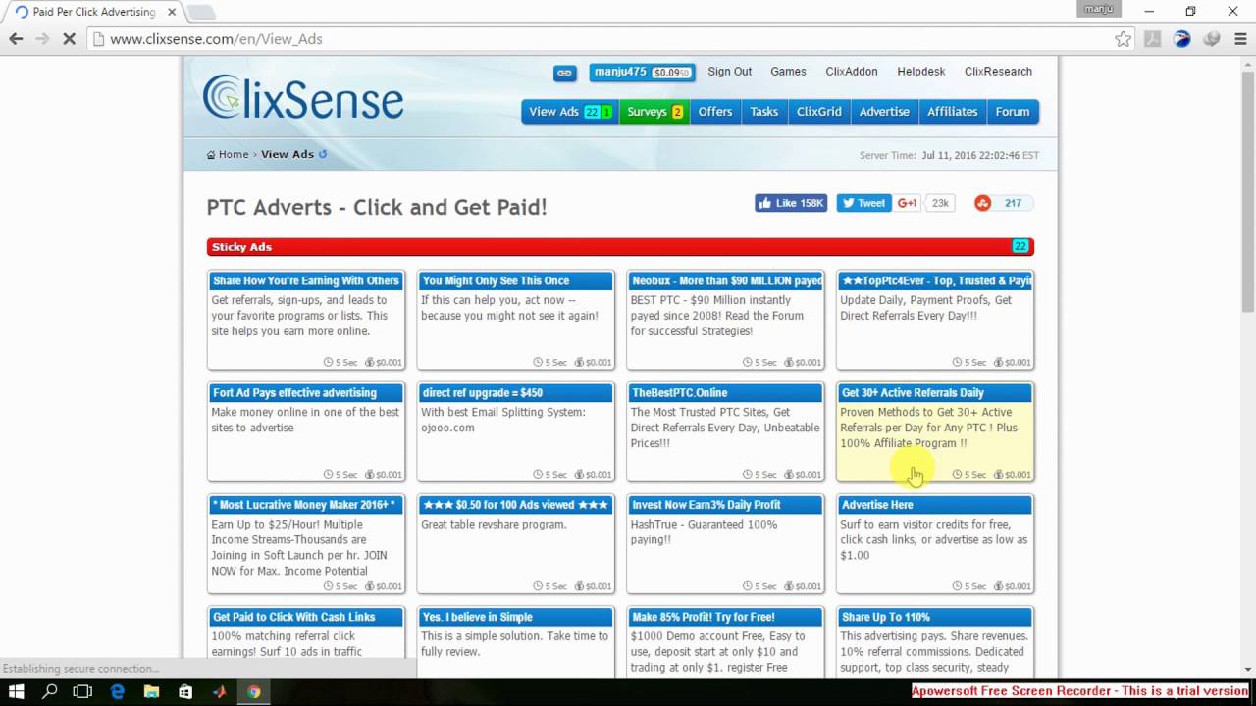Open the Forum menu tab
Screen dimensions: 1256x706
[x=1012, y=112]
